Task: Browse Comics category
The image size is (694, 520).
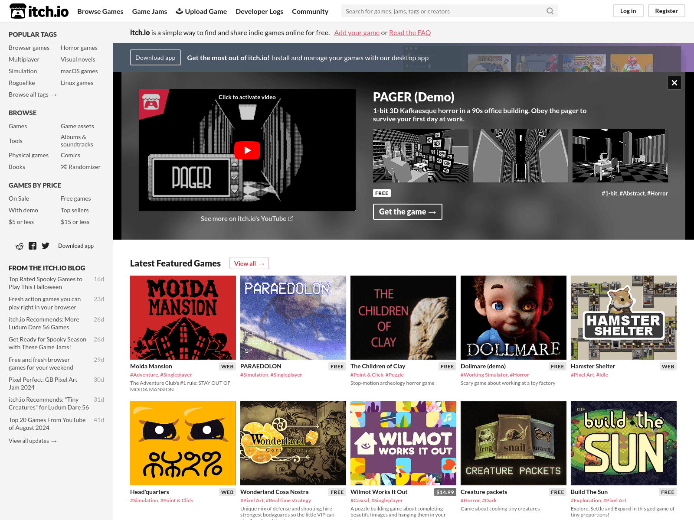Action: 70,155
